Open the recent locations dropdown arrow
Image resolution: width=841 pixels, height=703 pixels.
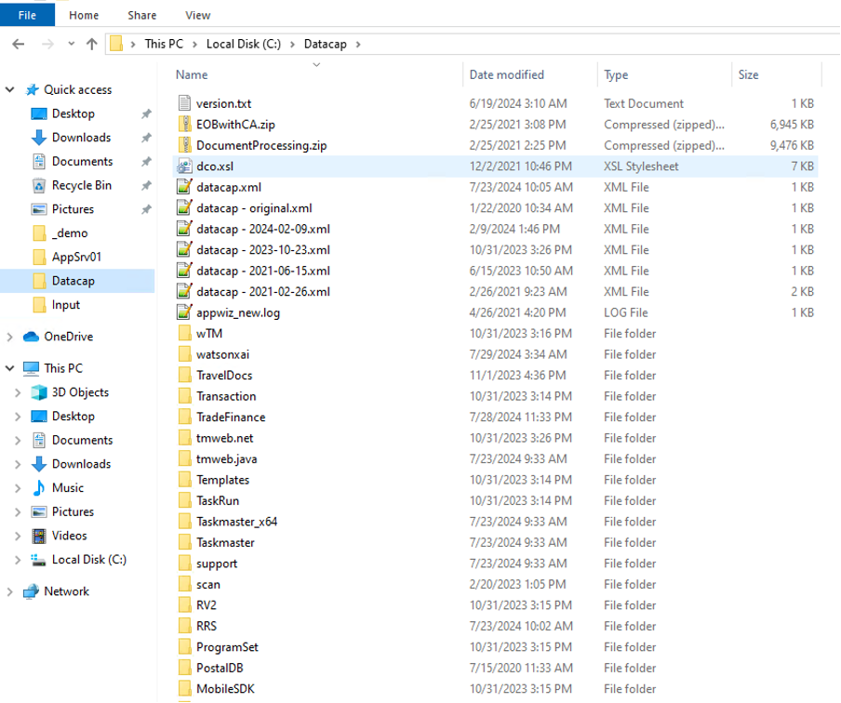pos(70,45)
